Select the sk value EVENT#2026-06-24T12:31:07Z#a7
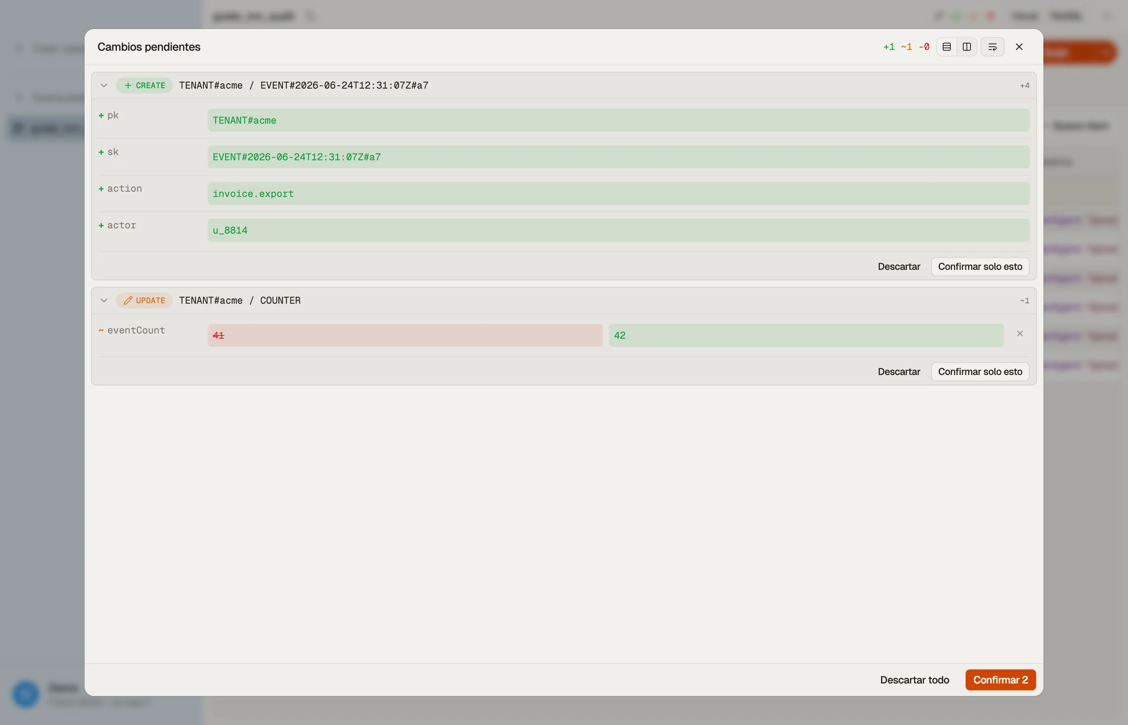This screenshot has height=725, width=1128. (618, 157)
